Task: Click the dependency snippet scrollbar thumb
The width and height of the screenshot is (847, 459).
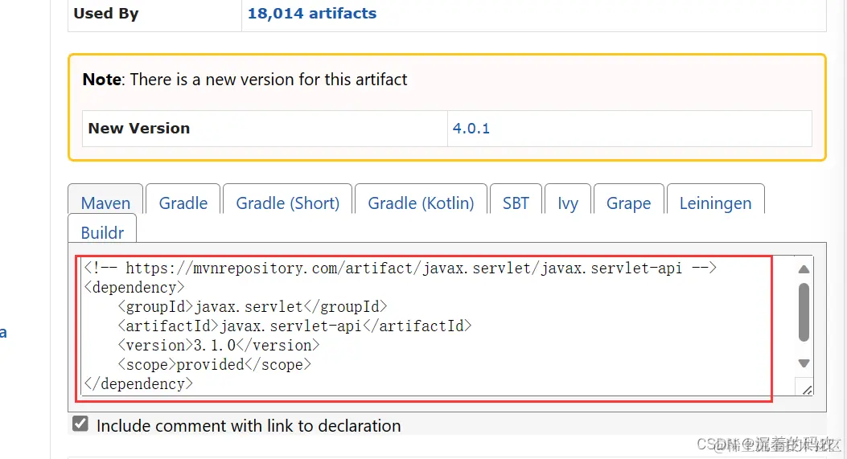Action: click(x=804, y=312)
